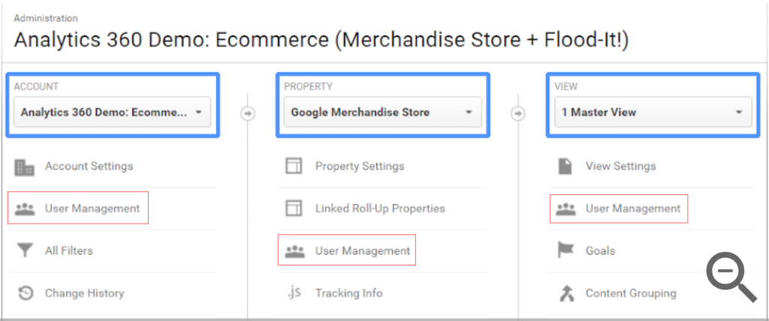The image size is (769, 321).
Task: Click the Content Grouping figure icon
Action: 565,293
